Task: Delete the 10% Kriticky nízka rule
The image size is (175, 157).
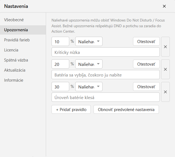Action: click(165, 47)
